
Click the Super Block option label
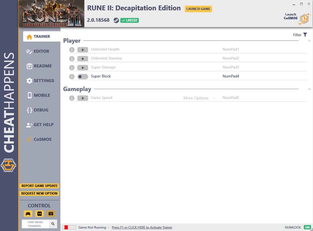tap(101, 76)
